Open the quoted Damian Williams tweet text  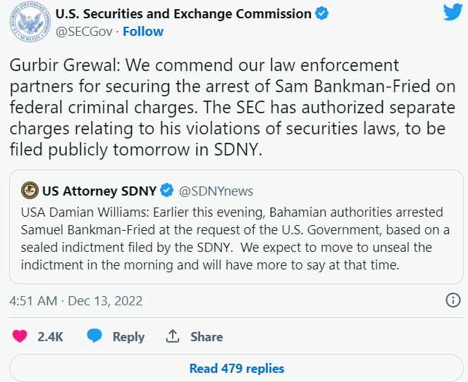point(235,238)
